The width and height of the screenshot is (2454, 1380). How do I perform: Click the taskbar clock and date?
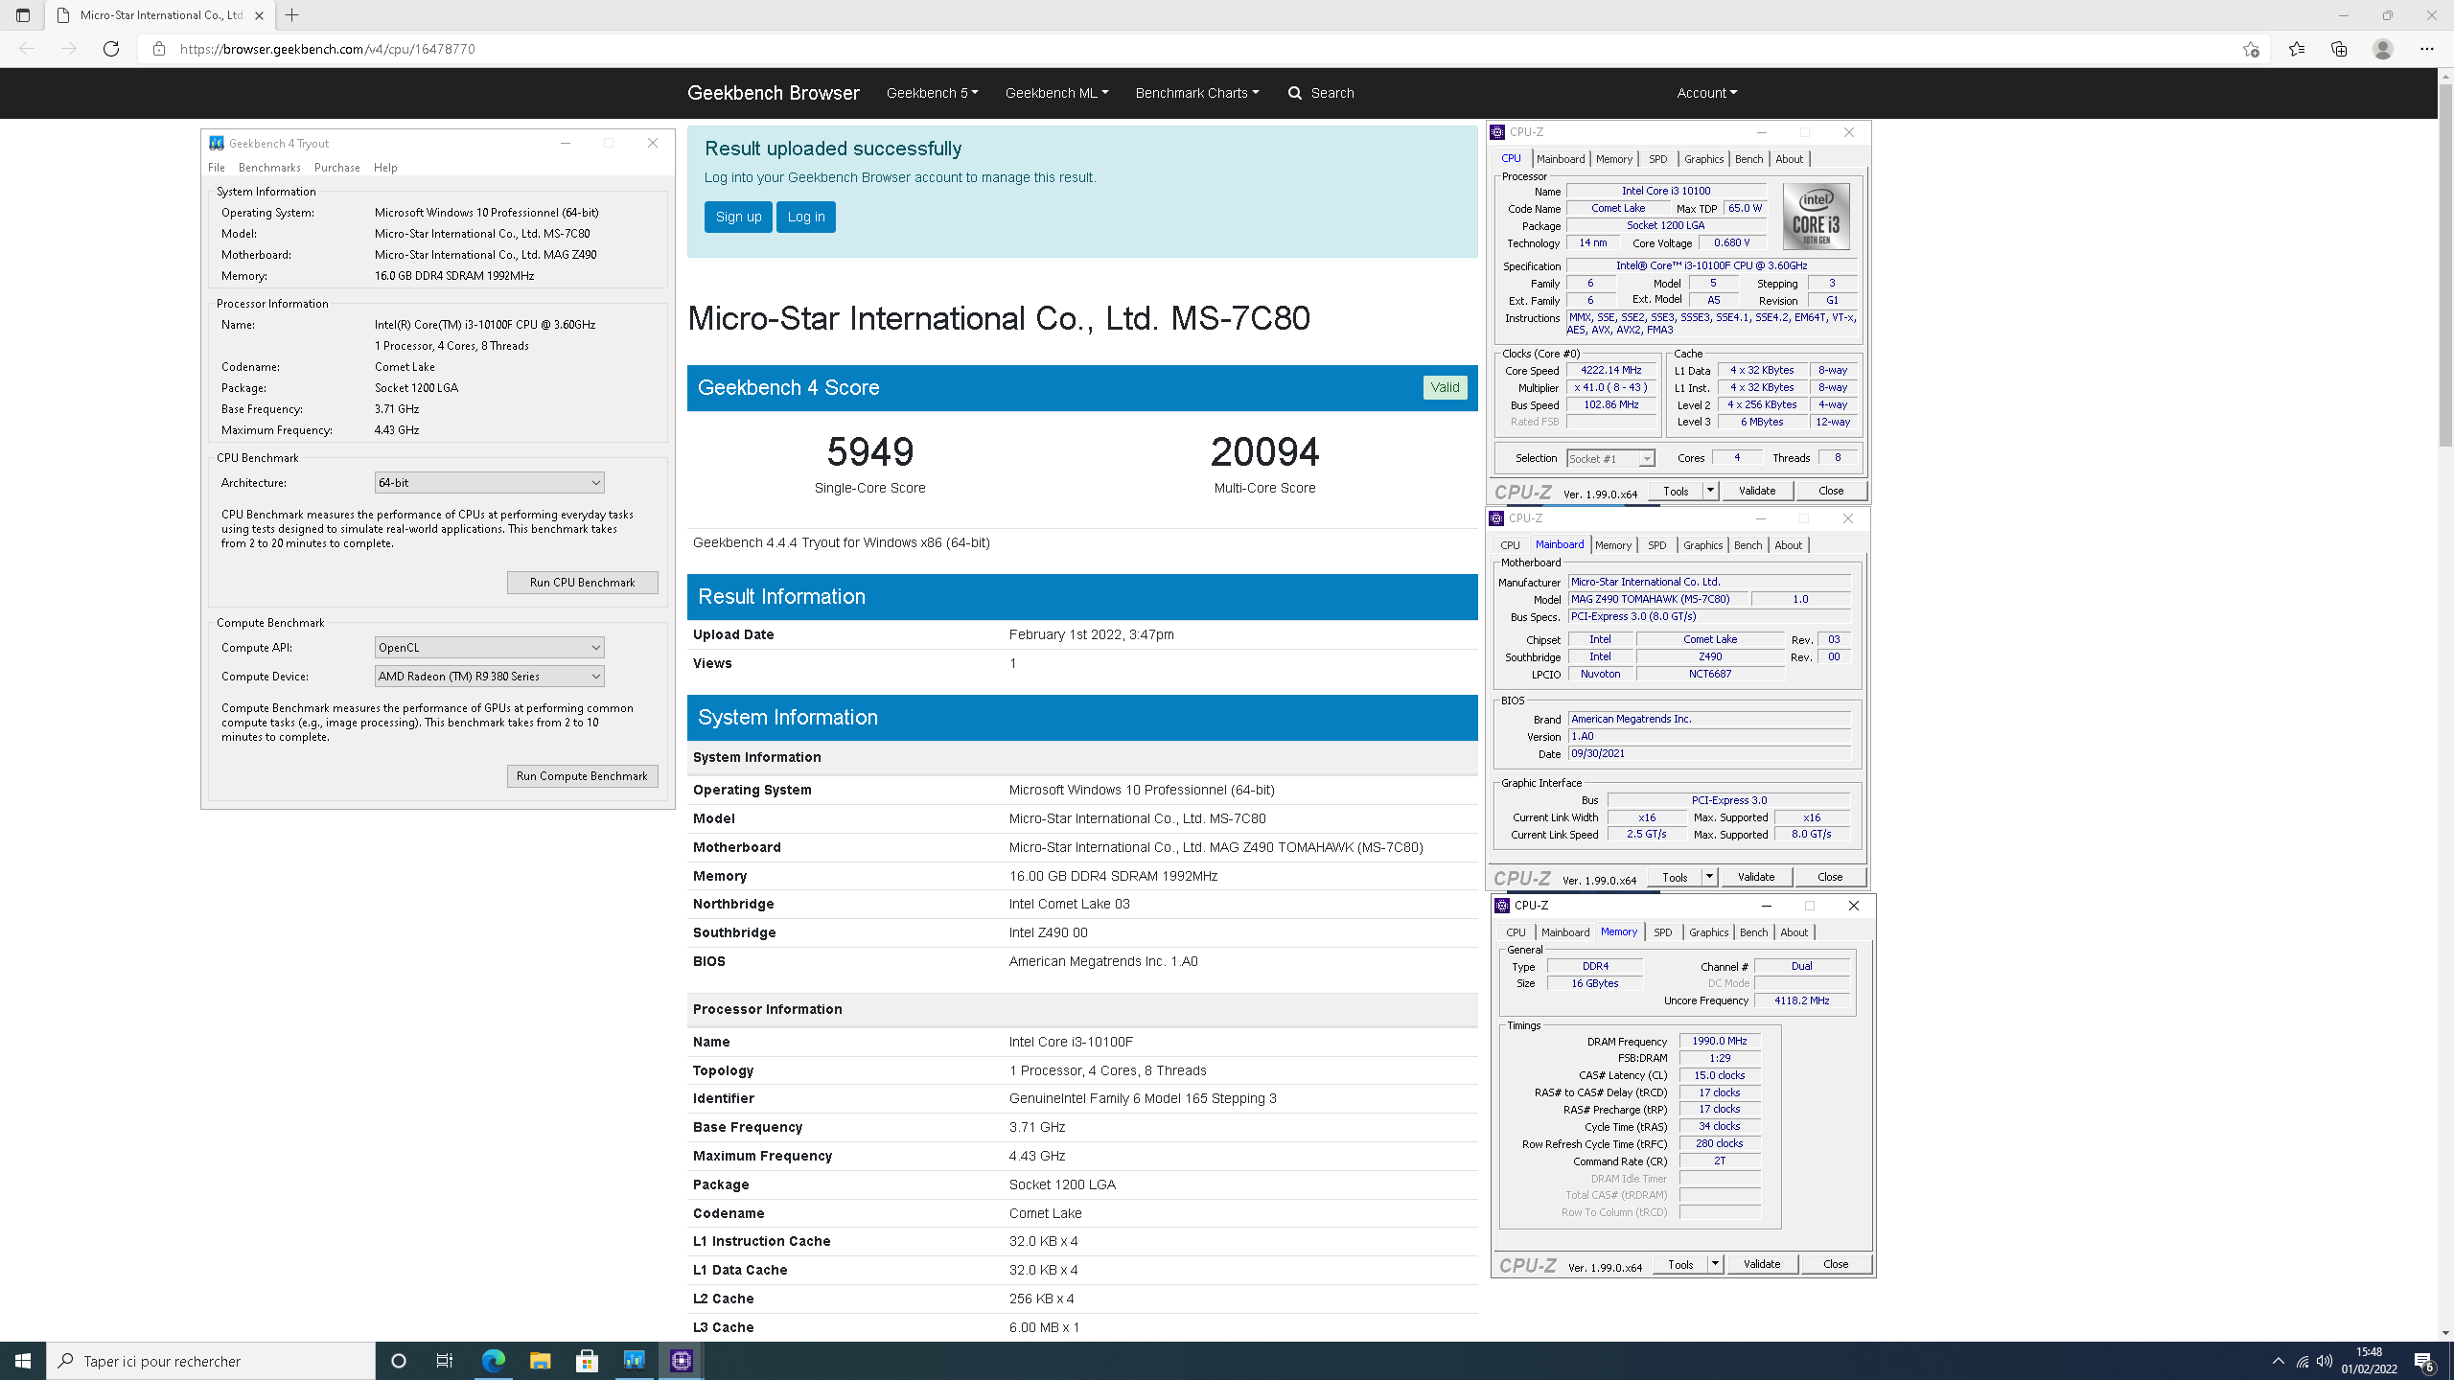(x=2369, y=1361)
